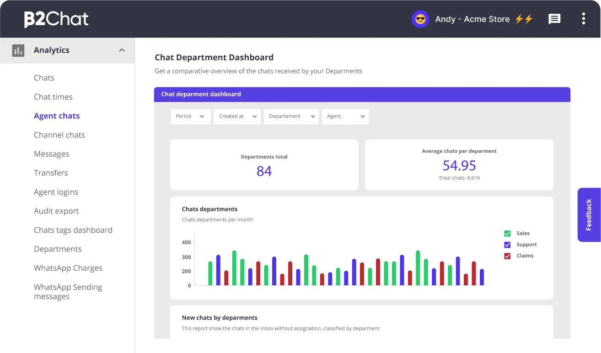Open WhatsApp Charges report
This screenshot has height=353, width=601.
(x=68, y=268)
